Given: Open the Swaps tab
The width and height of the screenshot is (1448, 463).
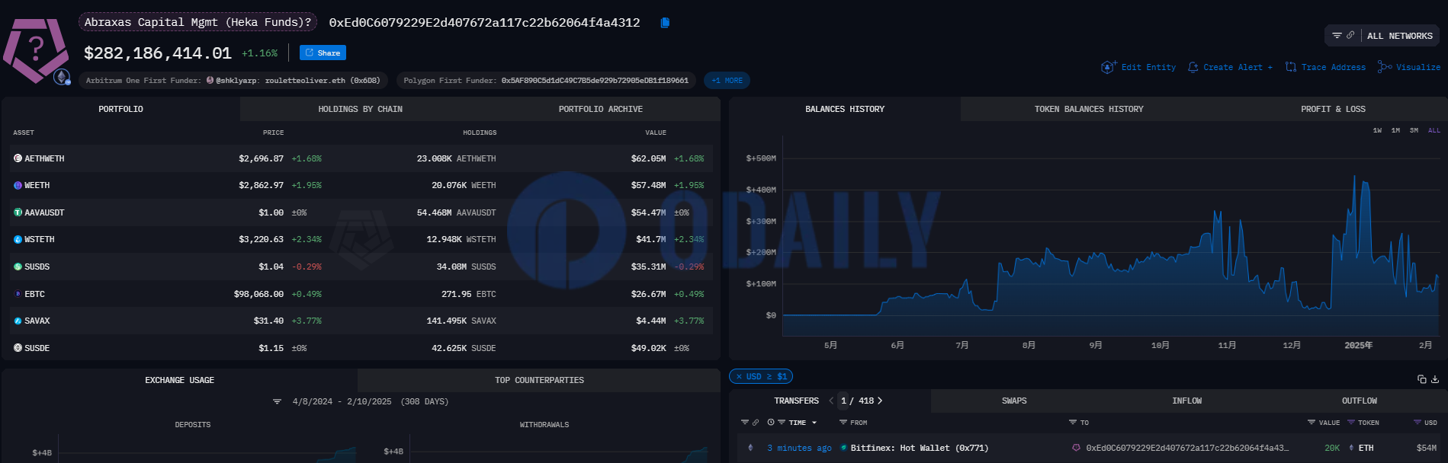Looking at the screenshot, I should coord(1014,401).
